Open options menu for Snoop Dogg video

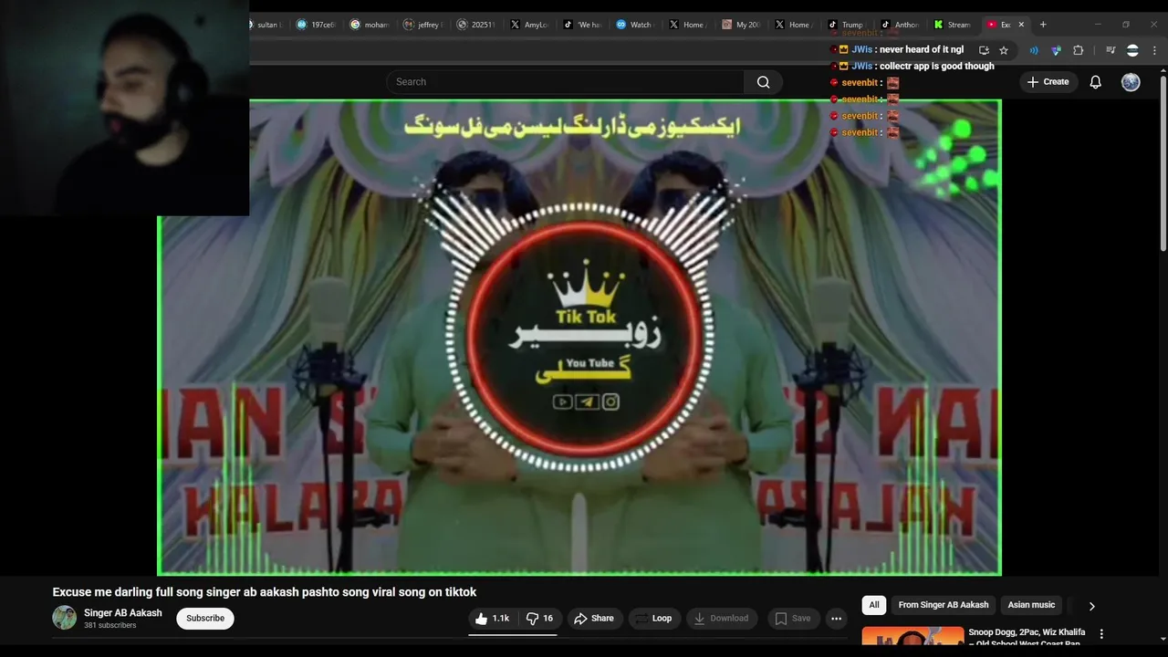coord(1101,634)
